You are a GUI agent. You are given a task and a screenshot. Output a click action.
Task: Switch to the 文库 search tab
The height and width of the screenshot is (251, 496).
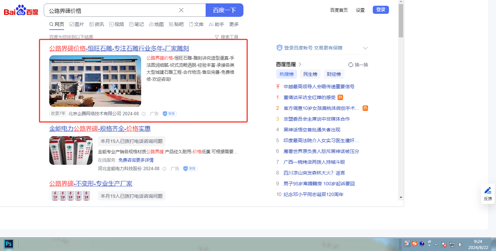point(196,24)
